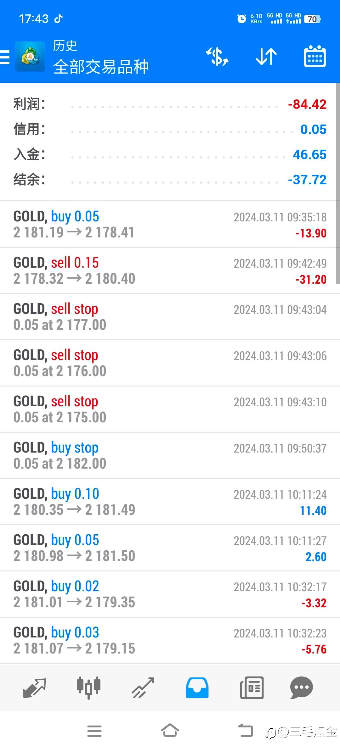The width and height of the screenshot is (340, 751).
Task: Switch to the candlestick Chart tab
Action: 88,688
